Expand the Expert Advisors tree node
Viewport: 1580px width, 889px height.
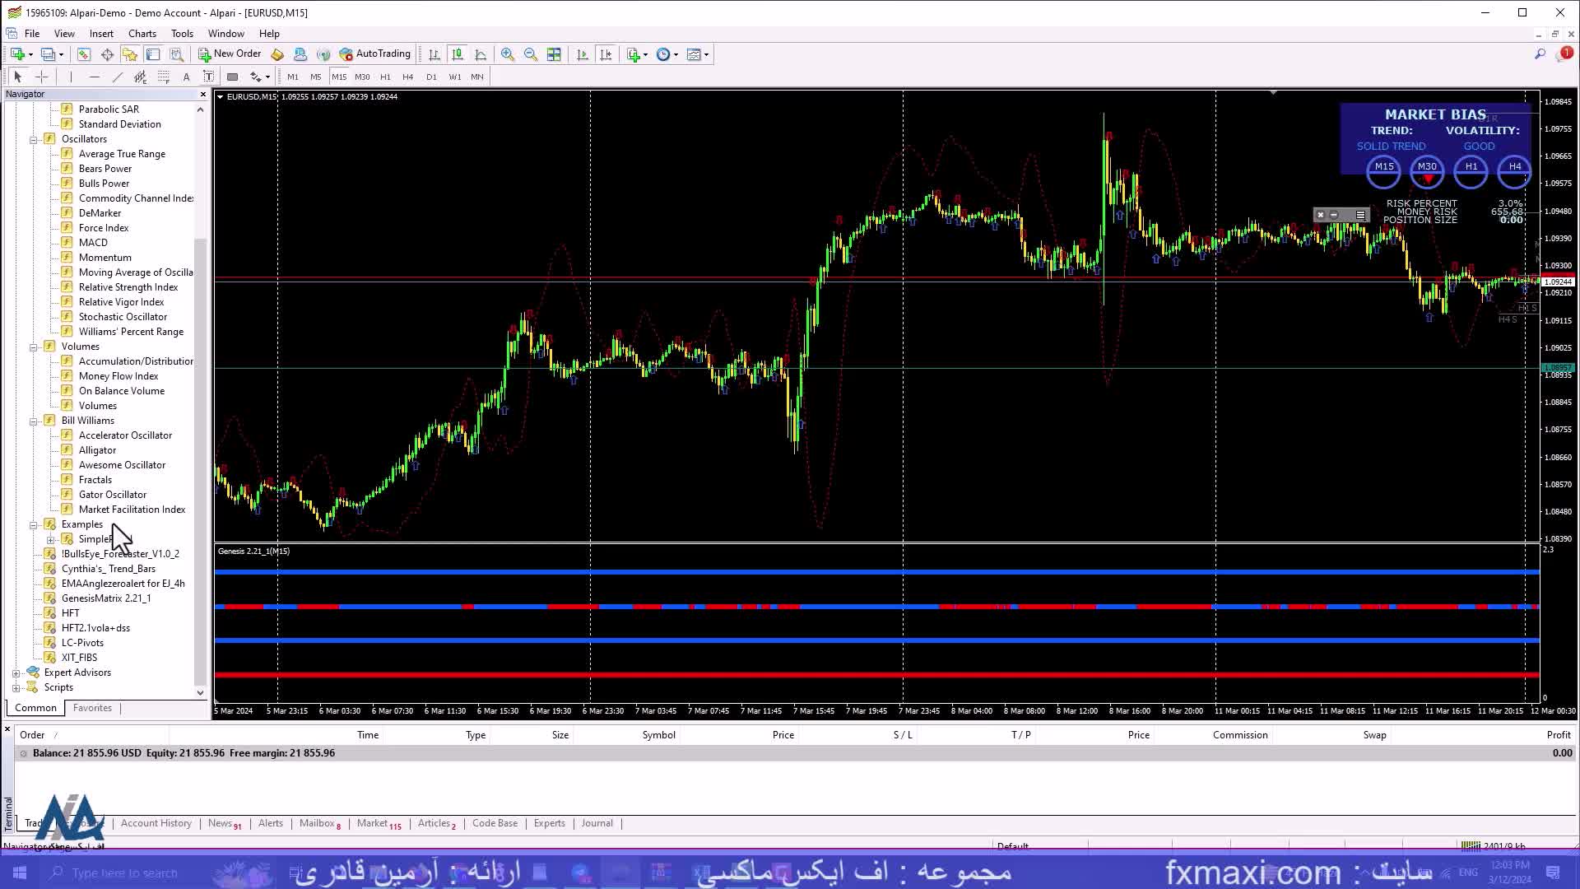16,673
